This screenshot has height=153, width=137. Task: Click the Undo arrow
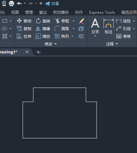(x=19, y=4)
